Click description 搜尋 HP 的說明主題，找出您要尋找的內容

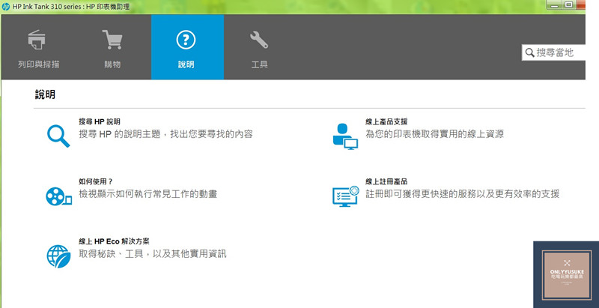165,134
